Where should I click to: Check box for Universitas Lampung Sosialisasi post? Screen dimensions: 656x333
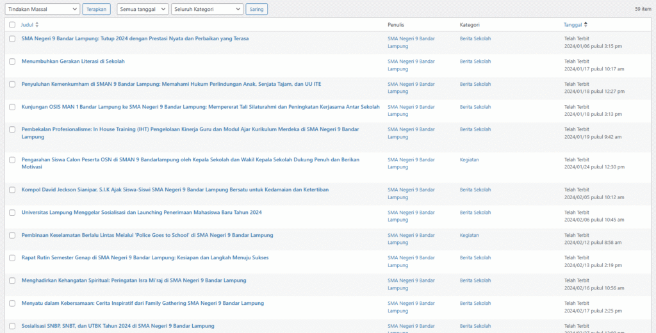pyautogui.click(x=12, y=213)
